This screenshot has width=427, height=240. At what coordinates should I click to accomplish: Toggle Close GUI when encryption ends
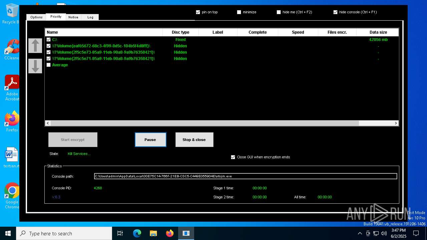coord(233,157)
